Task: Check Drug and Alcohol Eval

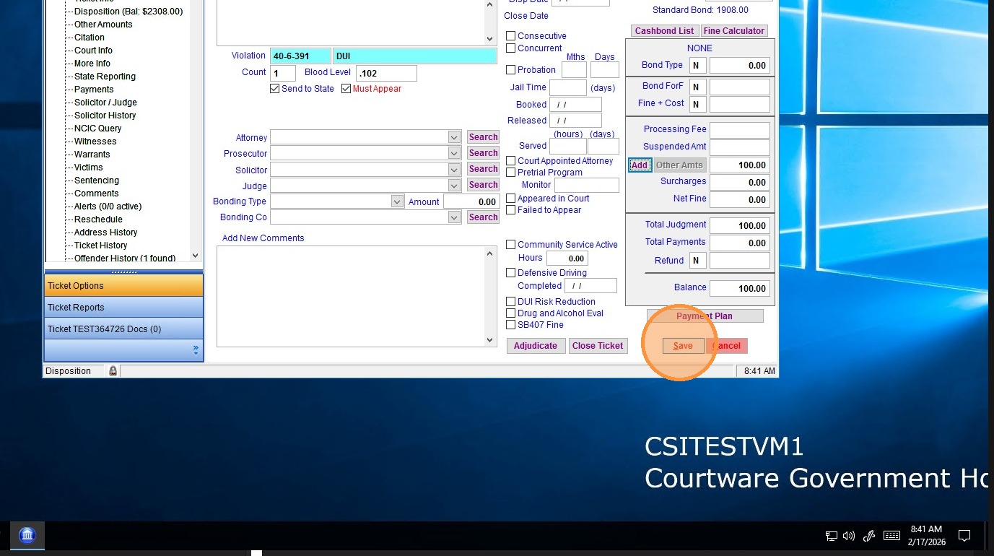Action: coord(511,313)
